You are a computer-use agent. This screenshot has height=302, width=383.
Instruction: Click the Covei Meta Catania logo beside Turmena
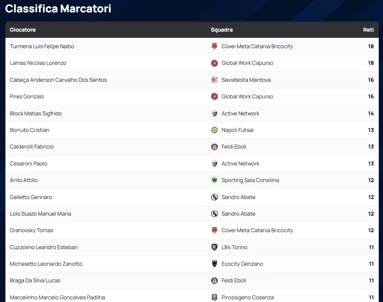click(214, 46)
